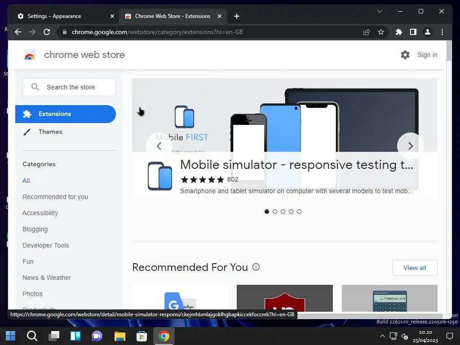The image size is (460, 345).
Task: Toggle the Chrome side panel icon
Action: pyautogui.click(x=413, y=32)
